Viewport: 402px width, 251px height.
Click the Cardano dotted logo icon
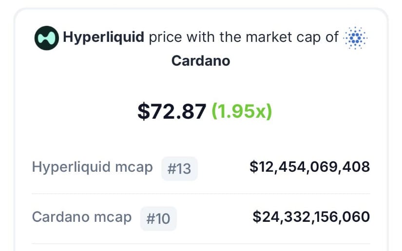pos(355,38)
